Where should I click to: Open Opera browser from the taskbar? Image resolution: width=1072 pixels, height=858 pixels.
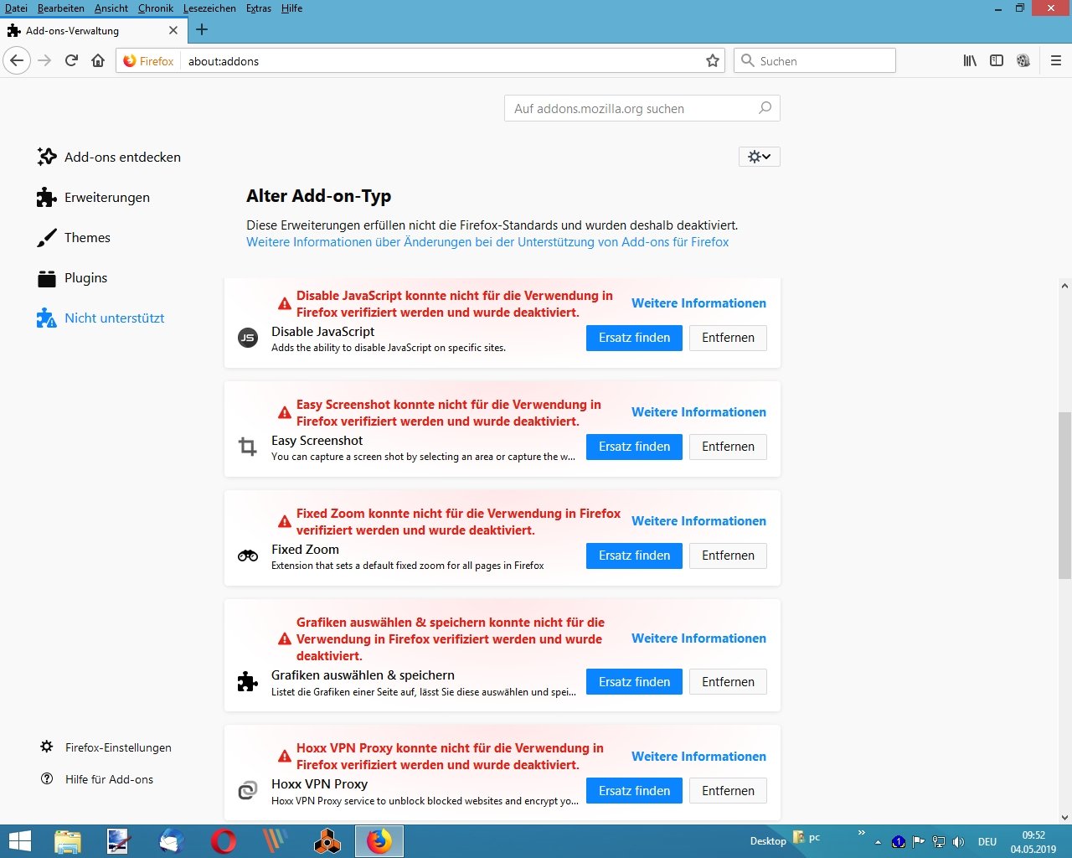[224, 841]
